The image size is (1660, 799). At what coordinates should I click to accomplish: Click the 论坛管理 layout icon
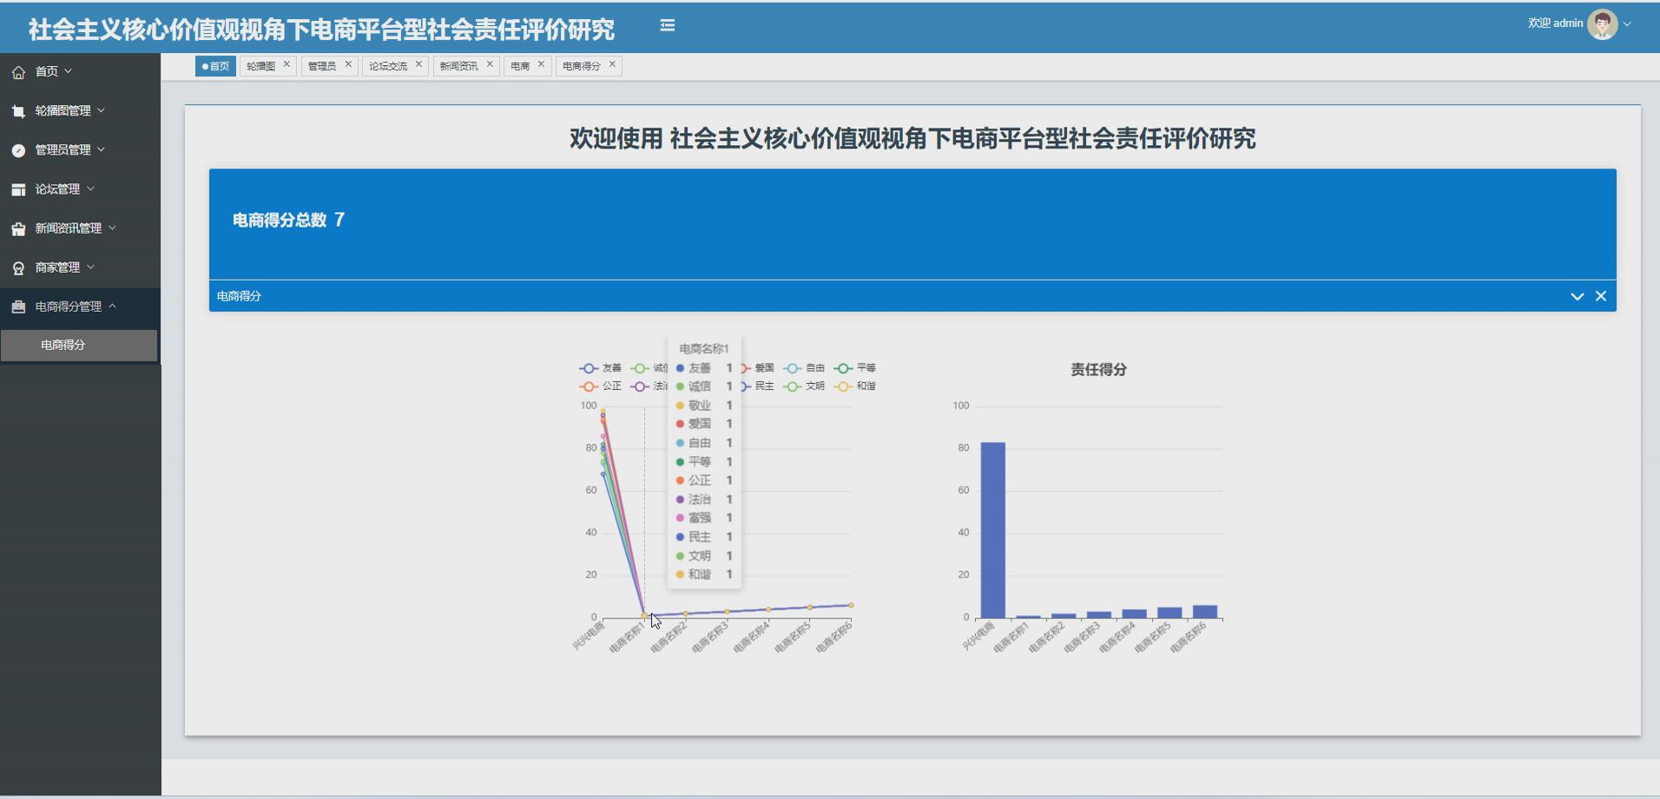coord(17,188)
